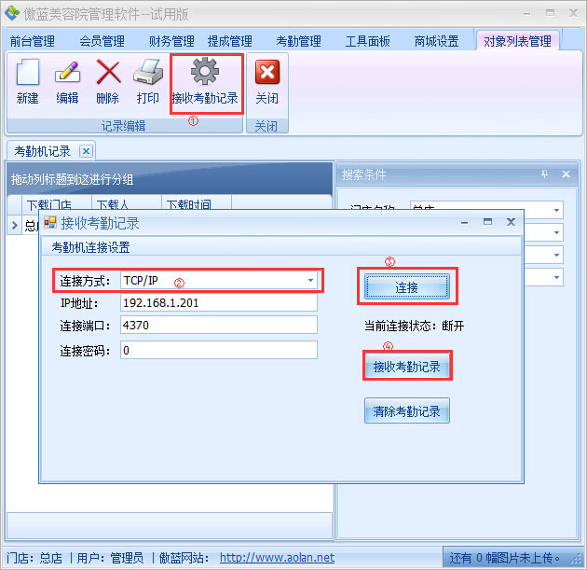Image resolution: width=587 pixels, height=570 pixels.
Task: Click the 连接端口 input field
Action: (219, 325)
